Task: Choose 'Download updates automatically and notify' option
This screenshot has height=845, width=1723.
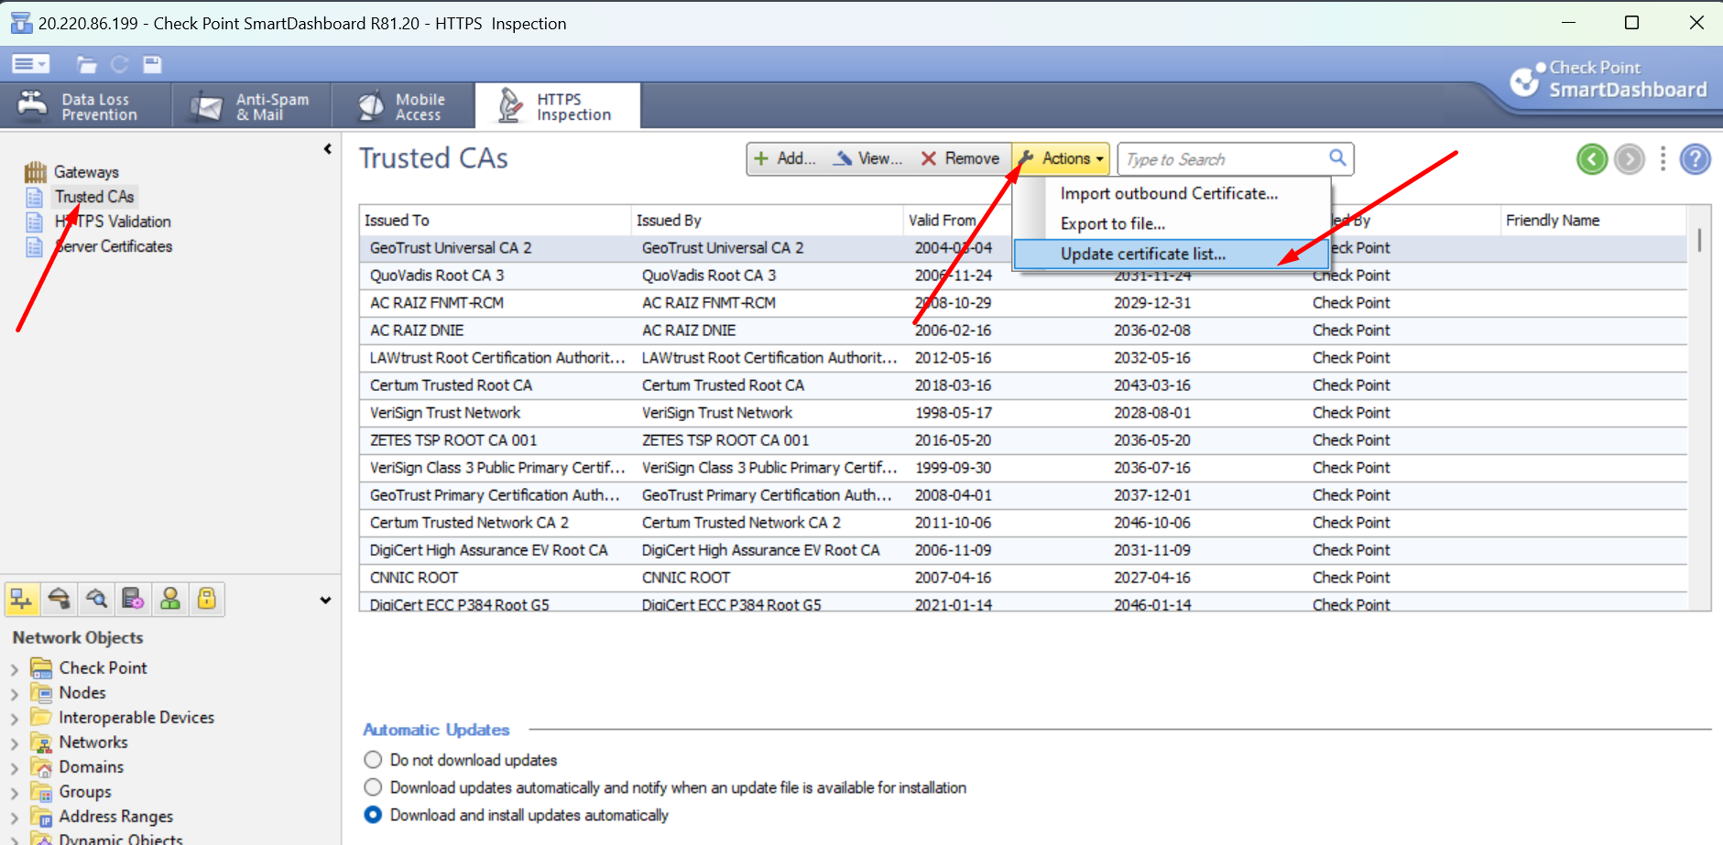Action: (x=373, y=787)
